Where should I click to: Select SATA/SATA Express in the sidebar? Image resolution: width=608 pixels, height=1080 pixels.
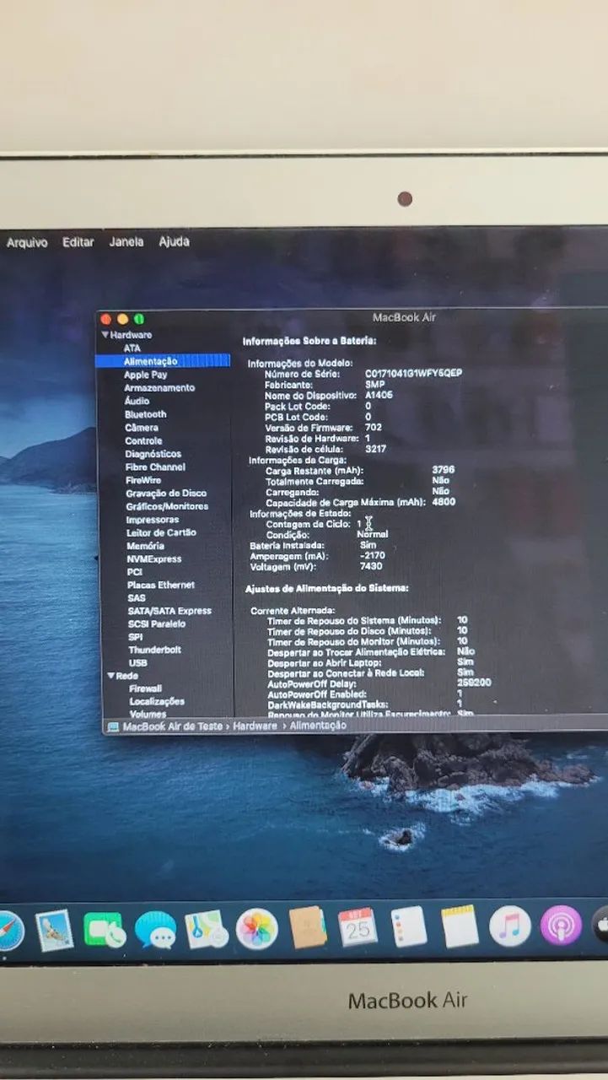coord(169,611)
